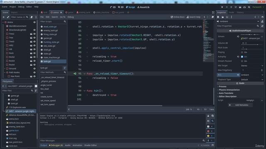Revert the Bus property to default
This screenshot has height=149, width=266.
(x=238, y=75)
